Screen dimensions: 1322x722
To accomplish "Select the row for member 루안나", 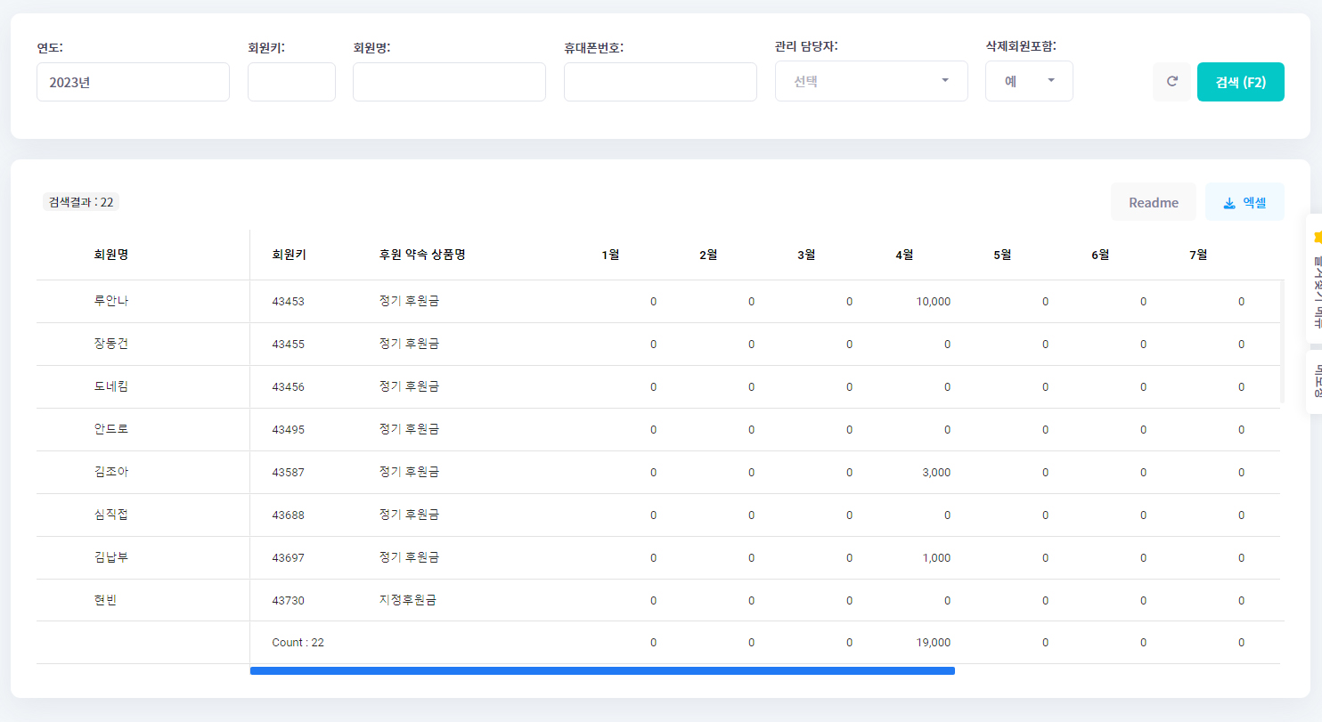I will [x=111, y=301].
